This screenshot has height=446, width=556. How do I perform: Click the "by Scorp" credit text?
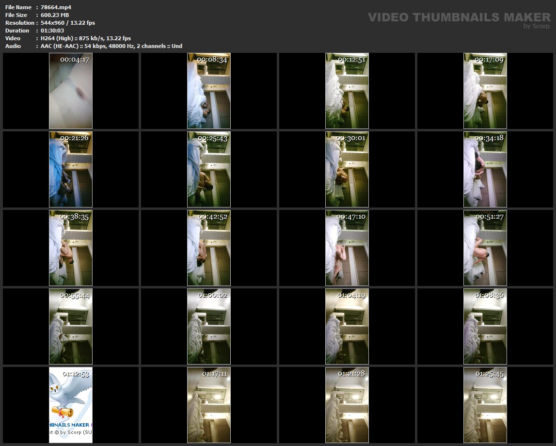[x=537, y=26]
